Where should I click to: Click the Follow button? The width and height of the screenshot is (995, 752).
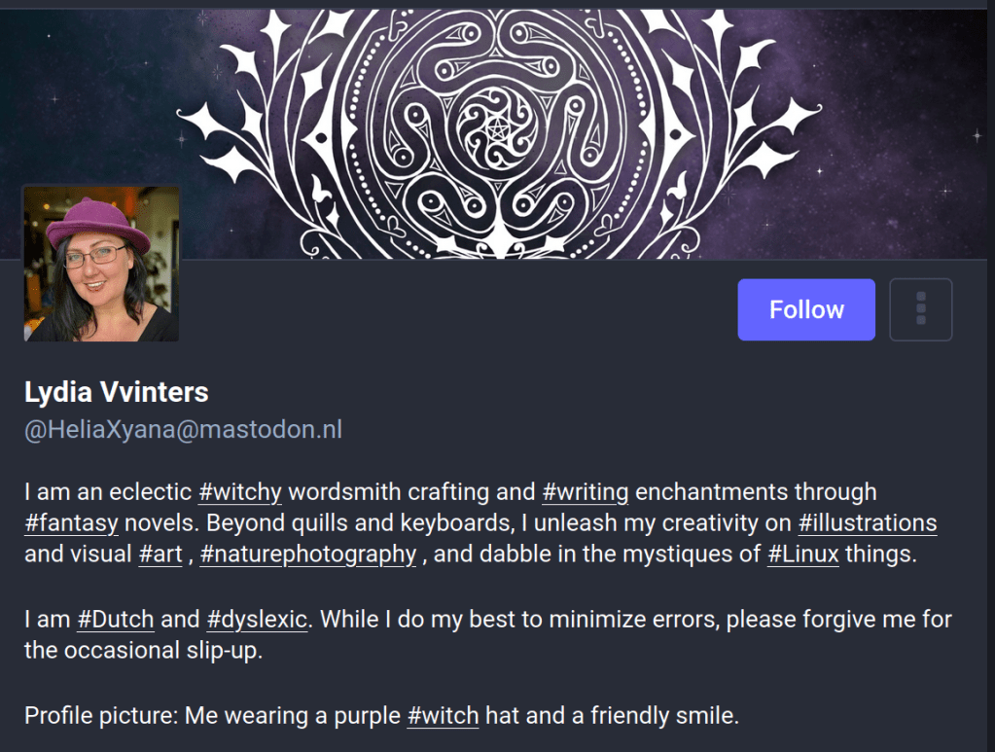[805, 310]
